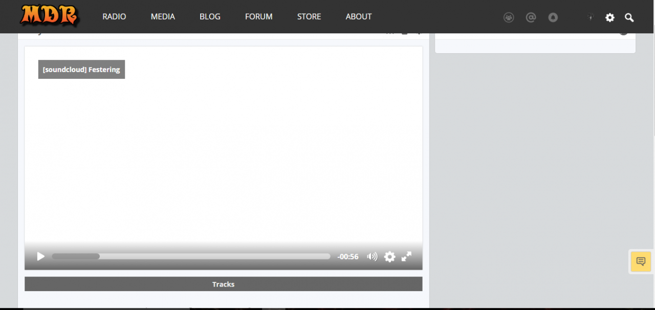Viewport: 655px width, 310px height.
Task: Open the MEDIA menu
Action: [x=163, y=16]
